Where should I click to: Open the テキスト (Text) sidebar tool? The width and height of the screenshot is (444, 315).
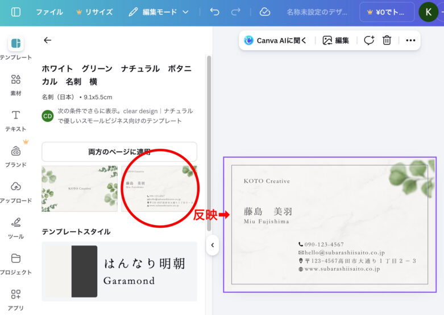[x=16, y=120]
